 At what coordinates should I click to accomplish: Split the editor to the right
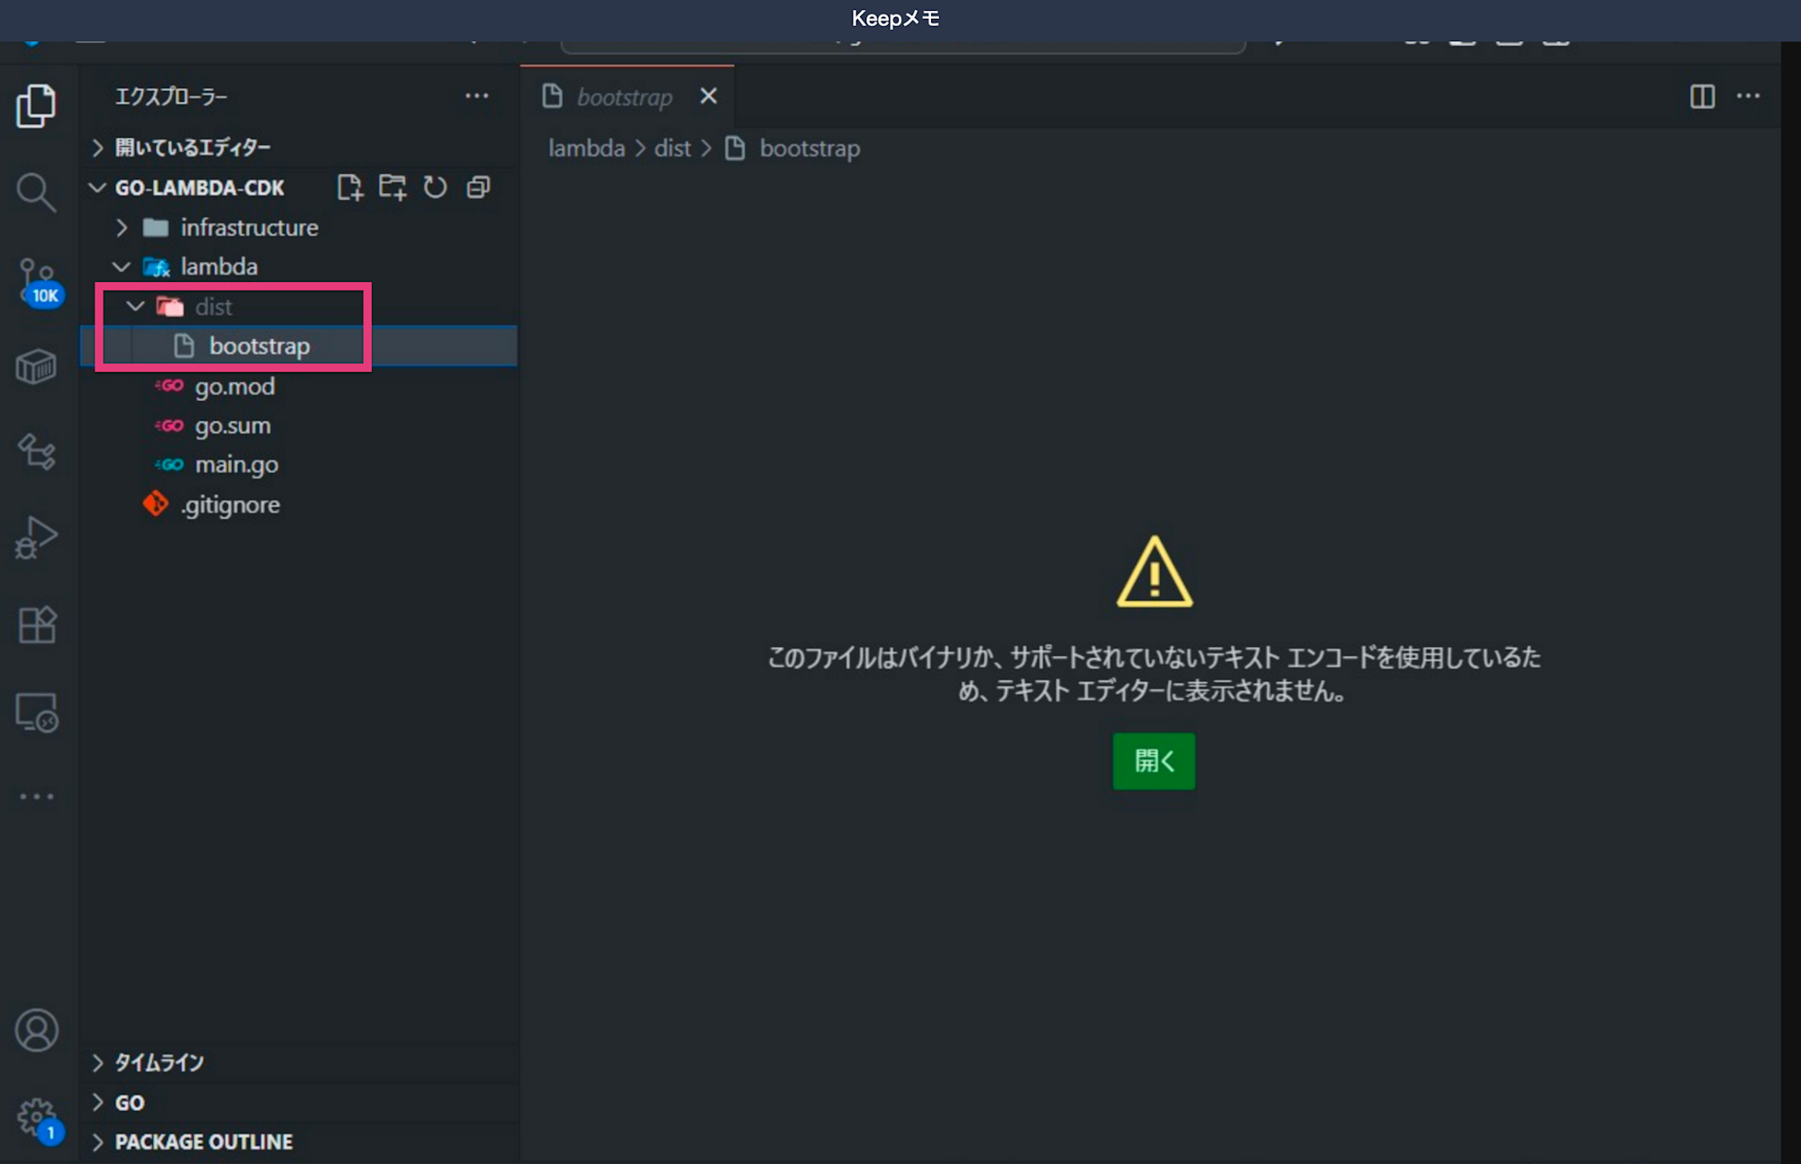1702,96
